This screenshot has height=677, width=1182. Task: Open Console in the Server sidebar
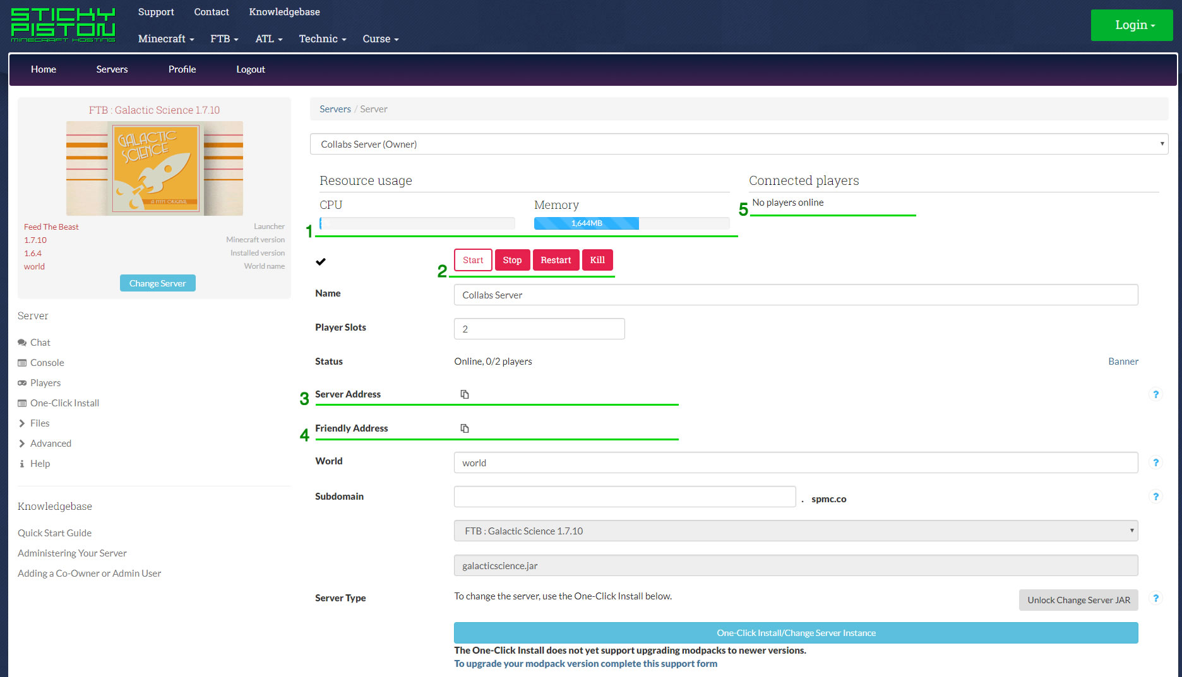pos(47,363)
